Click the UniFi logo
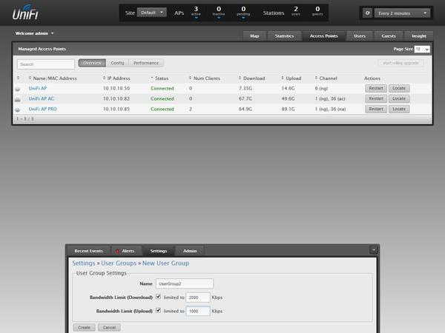445x333 pixels. coord(25,13)
